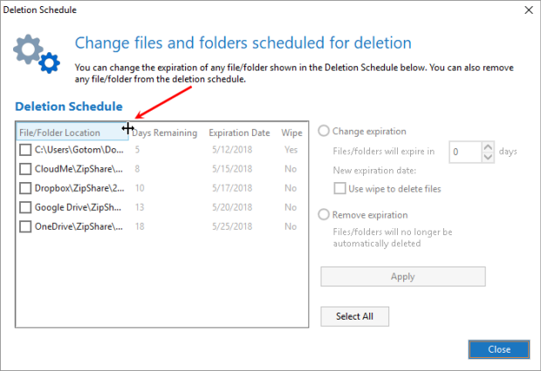This screenshot has width=541, height=371.
Task: Select the CloudMe\ZipShare\... entry text
Action: click(79, 169)
